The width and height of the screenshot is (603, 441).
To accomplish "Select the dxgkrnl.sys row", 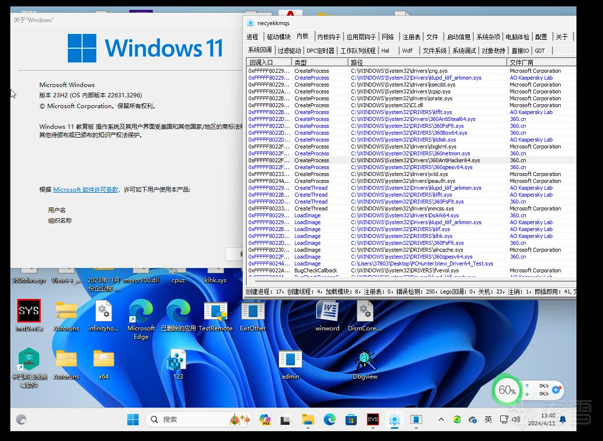I will click(x=411, y=147).
